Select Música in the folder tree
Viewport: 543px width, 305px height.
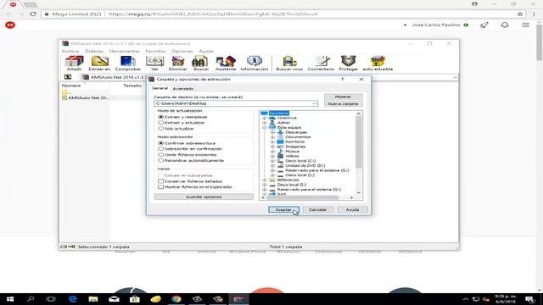[292, 152]
